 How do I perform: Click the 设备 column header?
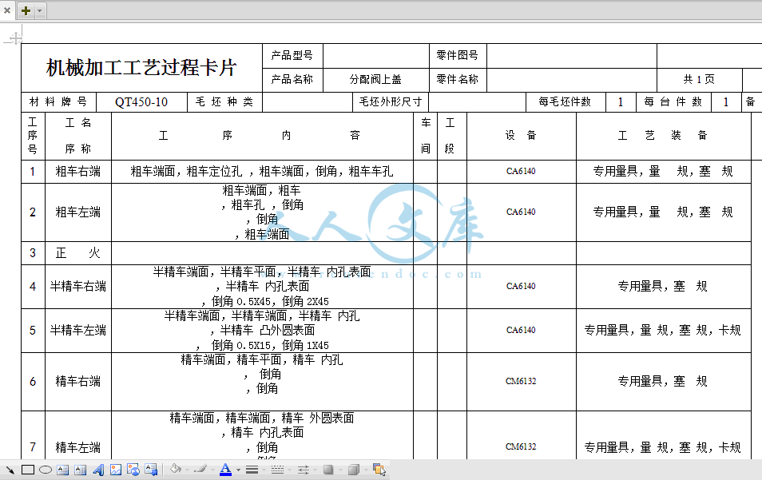pyautogui.click(x=521, y=136)
